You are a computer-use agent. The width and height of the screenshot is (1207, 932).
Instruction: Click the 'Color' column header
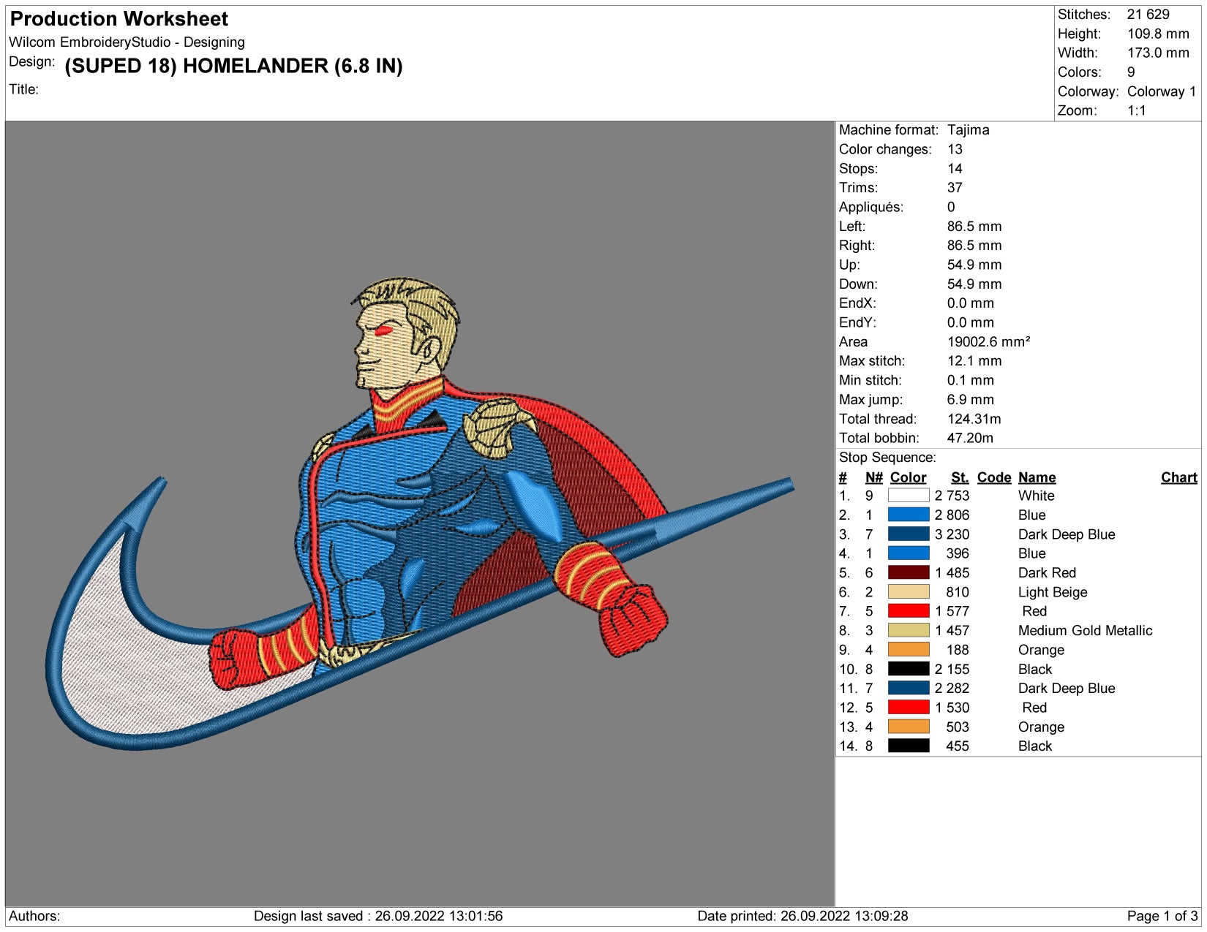coord(908,477)
